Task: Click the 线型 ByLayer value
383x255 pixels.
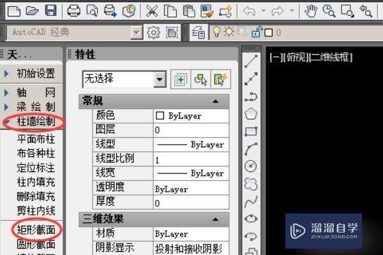Action: coord(191,145)
